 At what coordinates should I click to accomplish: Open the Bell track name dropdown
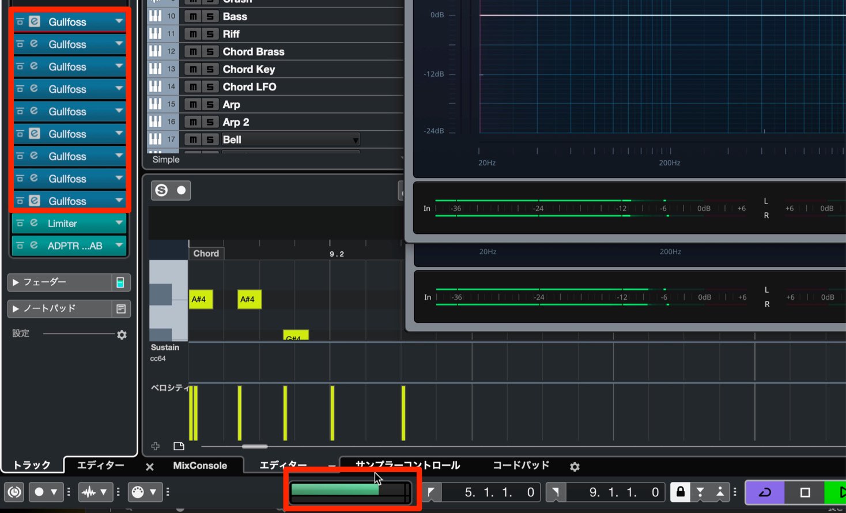tap(356, 140)
